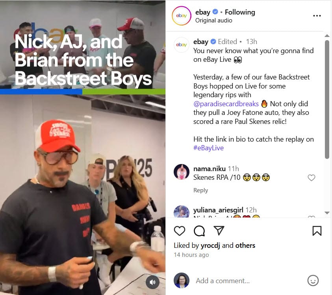Screen dimensions: 332x295
Task: Open the three-dot more options menu
Action: pyautogui.click(x=317, y=16)
